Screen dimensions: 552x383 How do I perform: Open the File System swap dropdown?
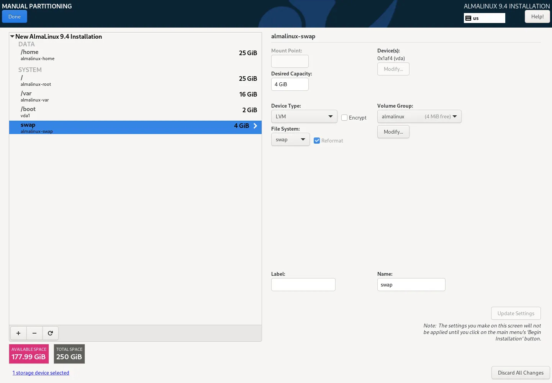(x=290, y=139)
